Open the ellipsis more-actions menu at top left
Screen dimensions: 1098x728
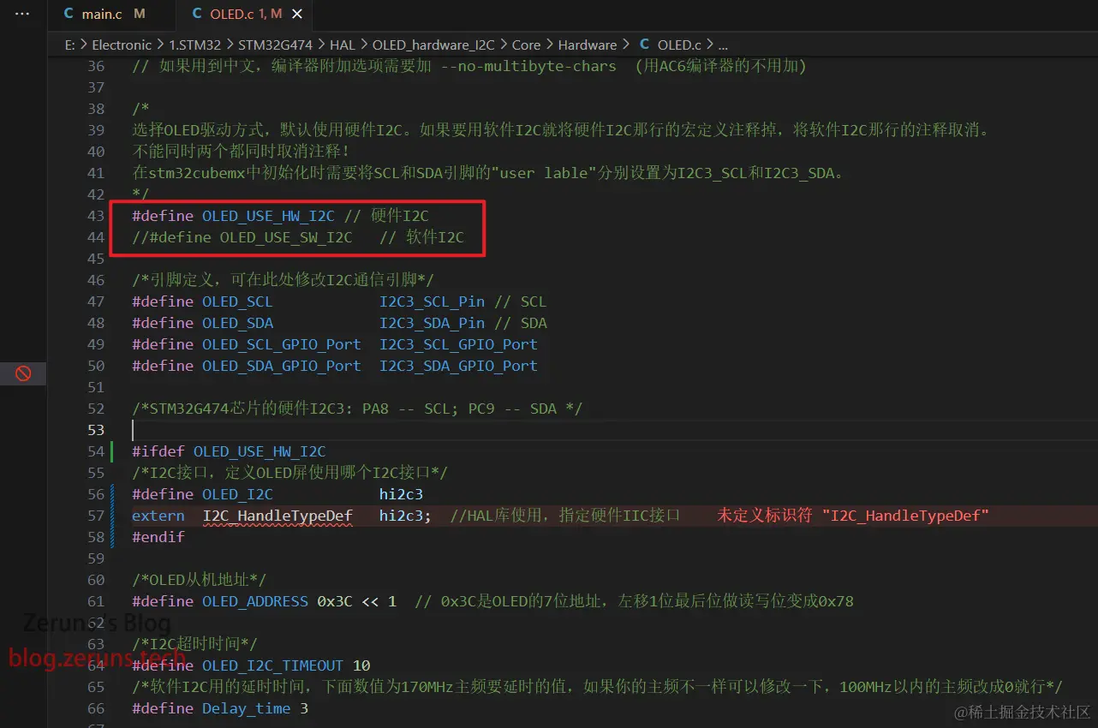point(22,15)
